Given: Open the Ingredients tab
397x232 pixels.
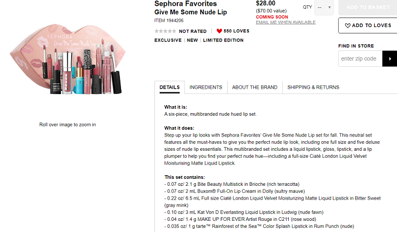Looking at the screenshot, I should click(x=206, y=87).
